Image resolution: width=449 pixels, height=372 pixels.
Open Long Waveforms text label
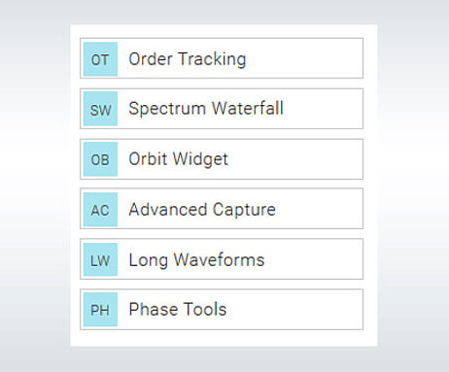pyautogui.click(x=196, y=260)
